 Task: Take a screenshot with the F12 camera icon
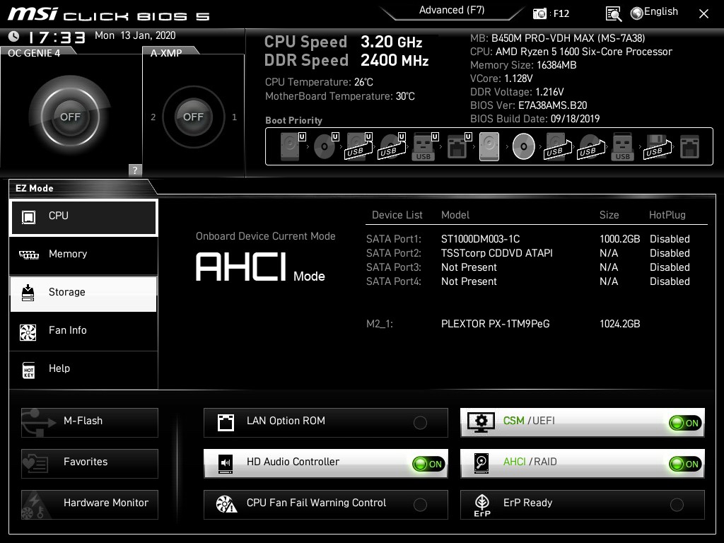539,13
